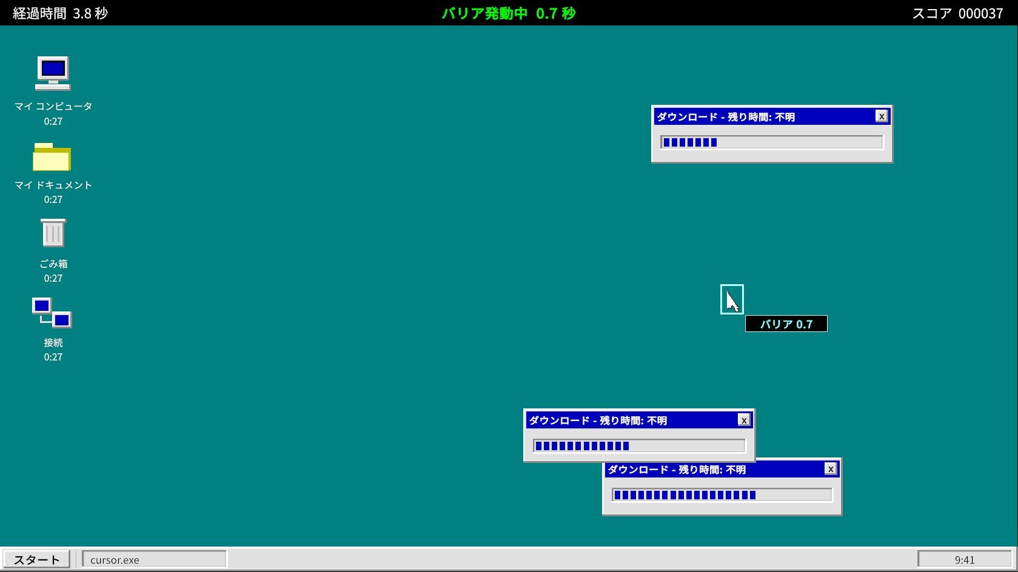The width and height of the screenshot is (1018, 572).
Task: Click the 9:41 taskbar clock
Action: (x=964, y=559)
